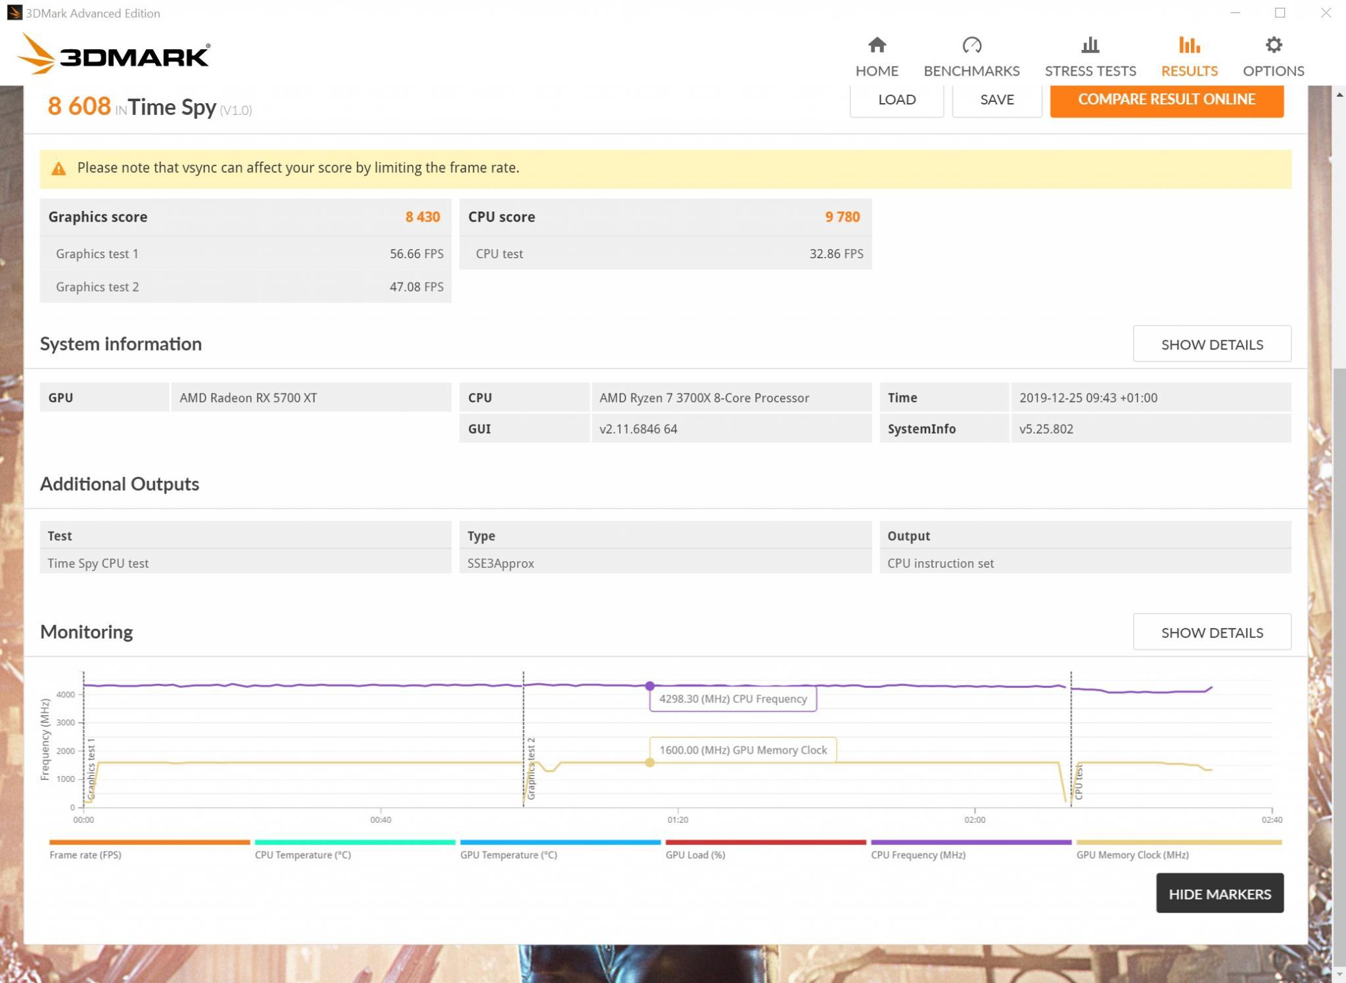The width and height of the screenshot is (1346, 983).
Task: Click the CPU test 32.86 FPS value
Action: click(x=837, y=254)
